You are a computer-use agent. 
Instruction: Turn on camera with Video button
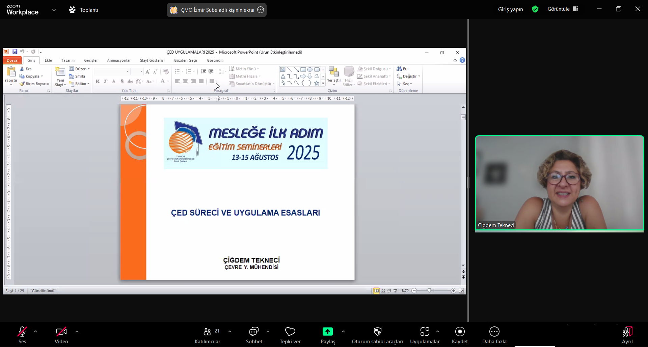click(x=61, y=332)
